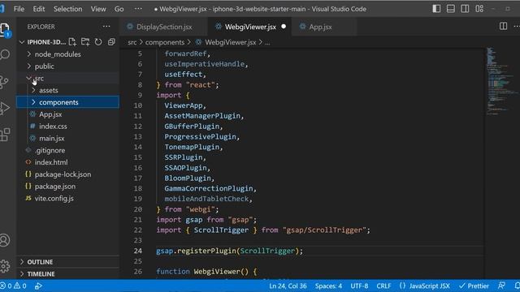Switch to the DisplaySection.jsx tab
This screenshot has width=520, height=292.
(164, 27)
